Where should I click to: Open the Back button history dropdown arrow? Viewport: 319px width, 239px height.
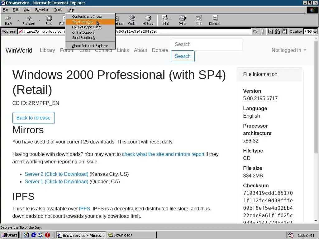pos(19,20)
